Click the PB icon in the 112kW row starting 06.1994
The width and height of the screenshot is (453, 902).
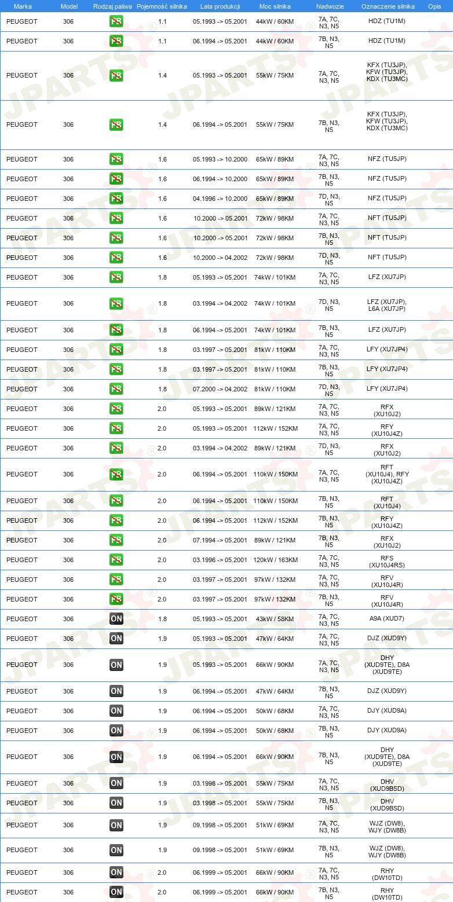116,520
